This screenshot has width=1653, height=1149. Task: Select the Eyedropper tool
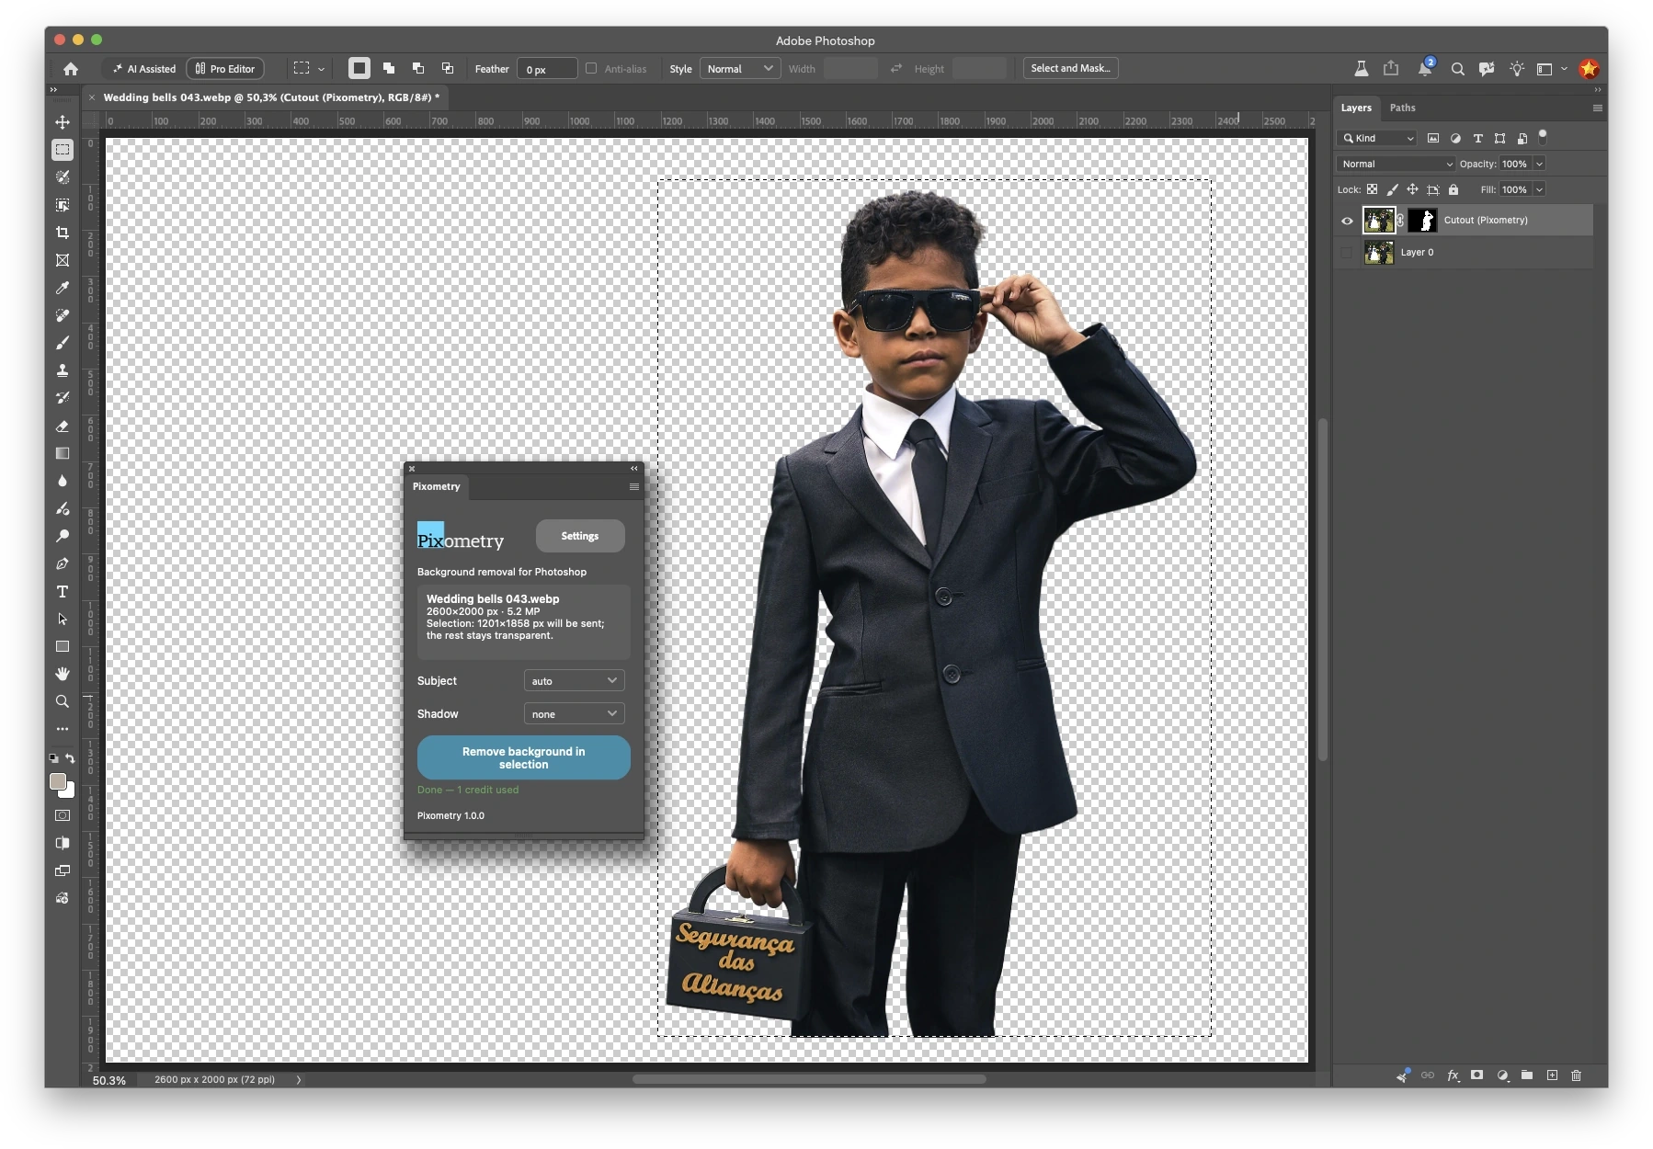tap(63, 288)
